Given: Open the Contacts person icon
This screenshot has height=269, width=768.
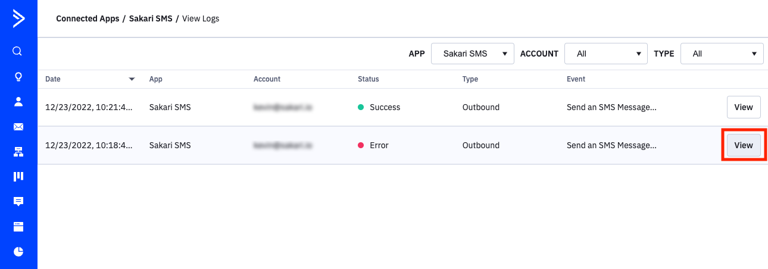Looking at the screenshot, I should pyautogui.click(x=18, y=101).
